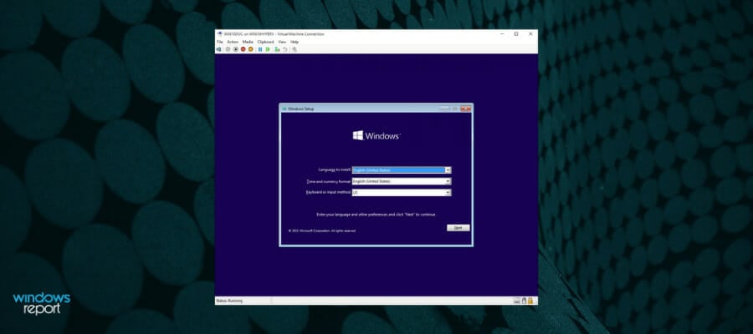The width and height of the screenshot is (753, 334).
Task: Click the keyboard status bar icon
Action: click(x=517, y=301)
